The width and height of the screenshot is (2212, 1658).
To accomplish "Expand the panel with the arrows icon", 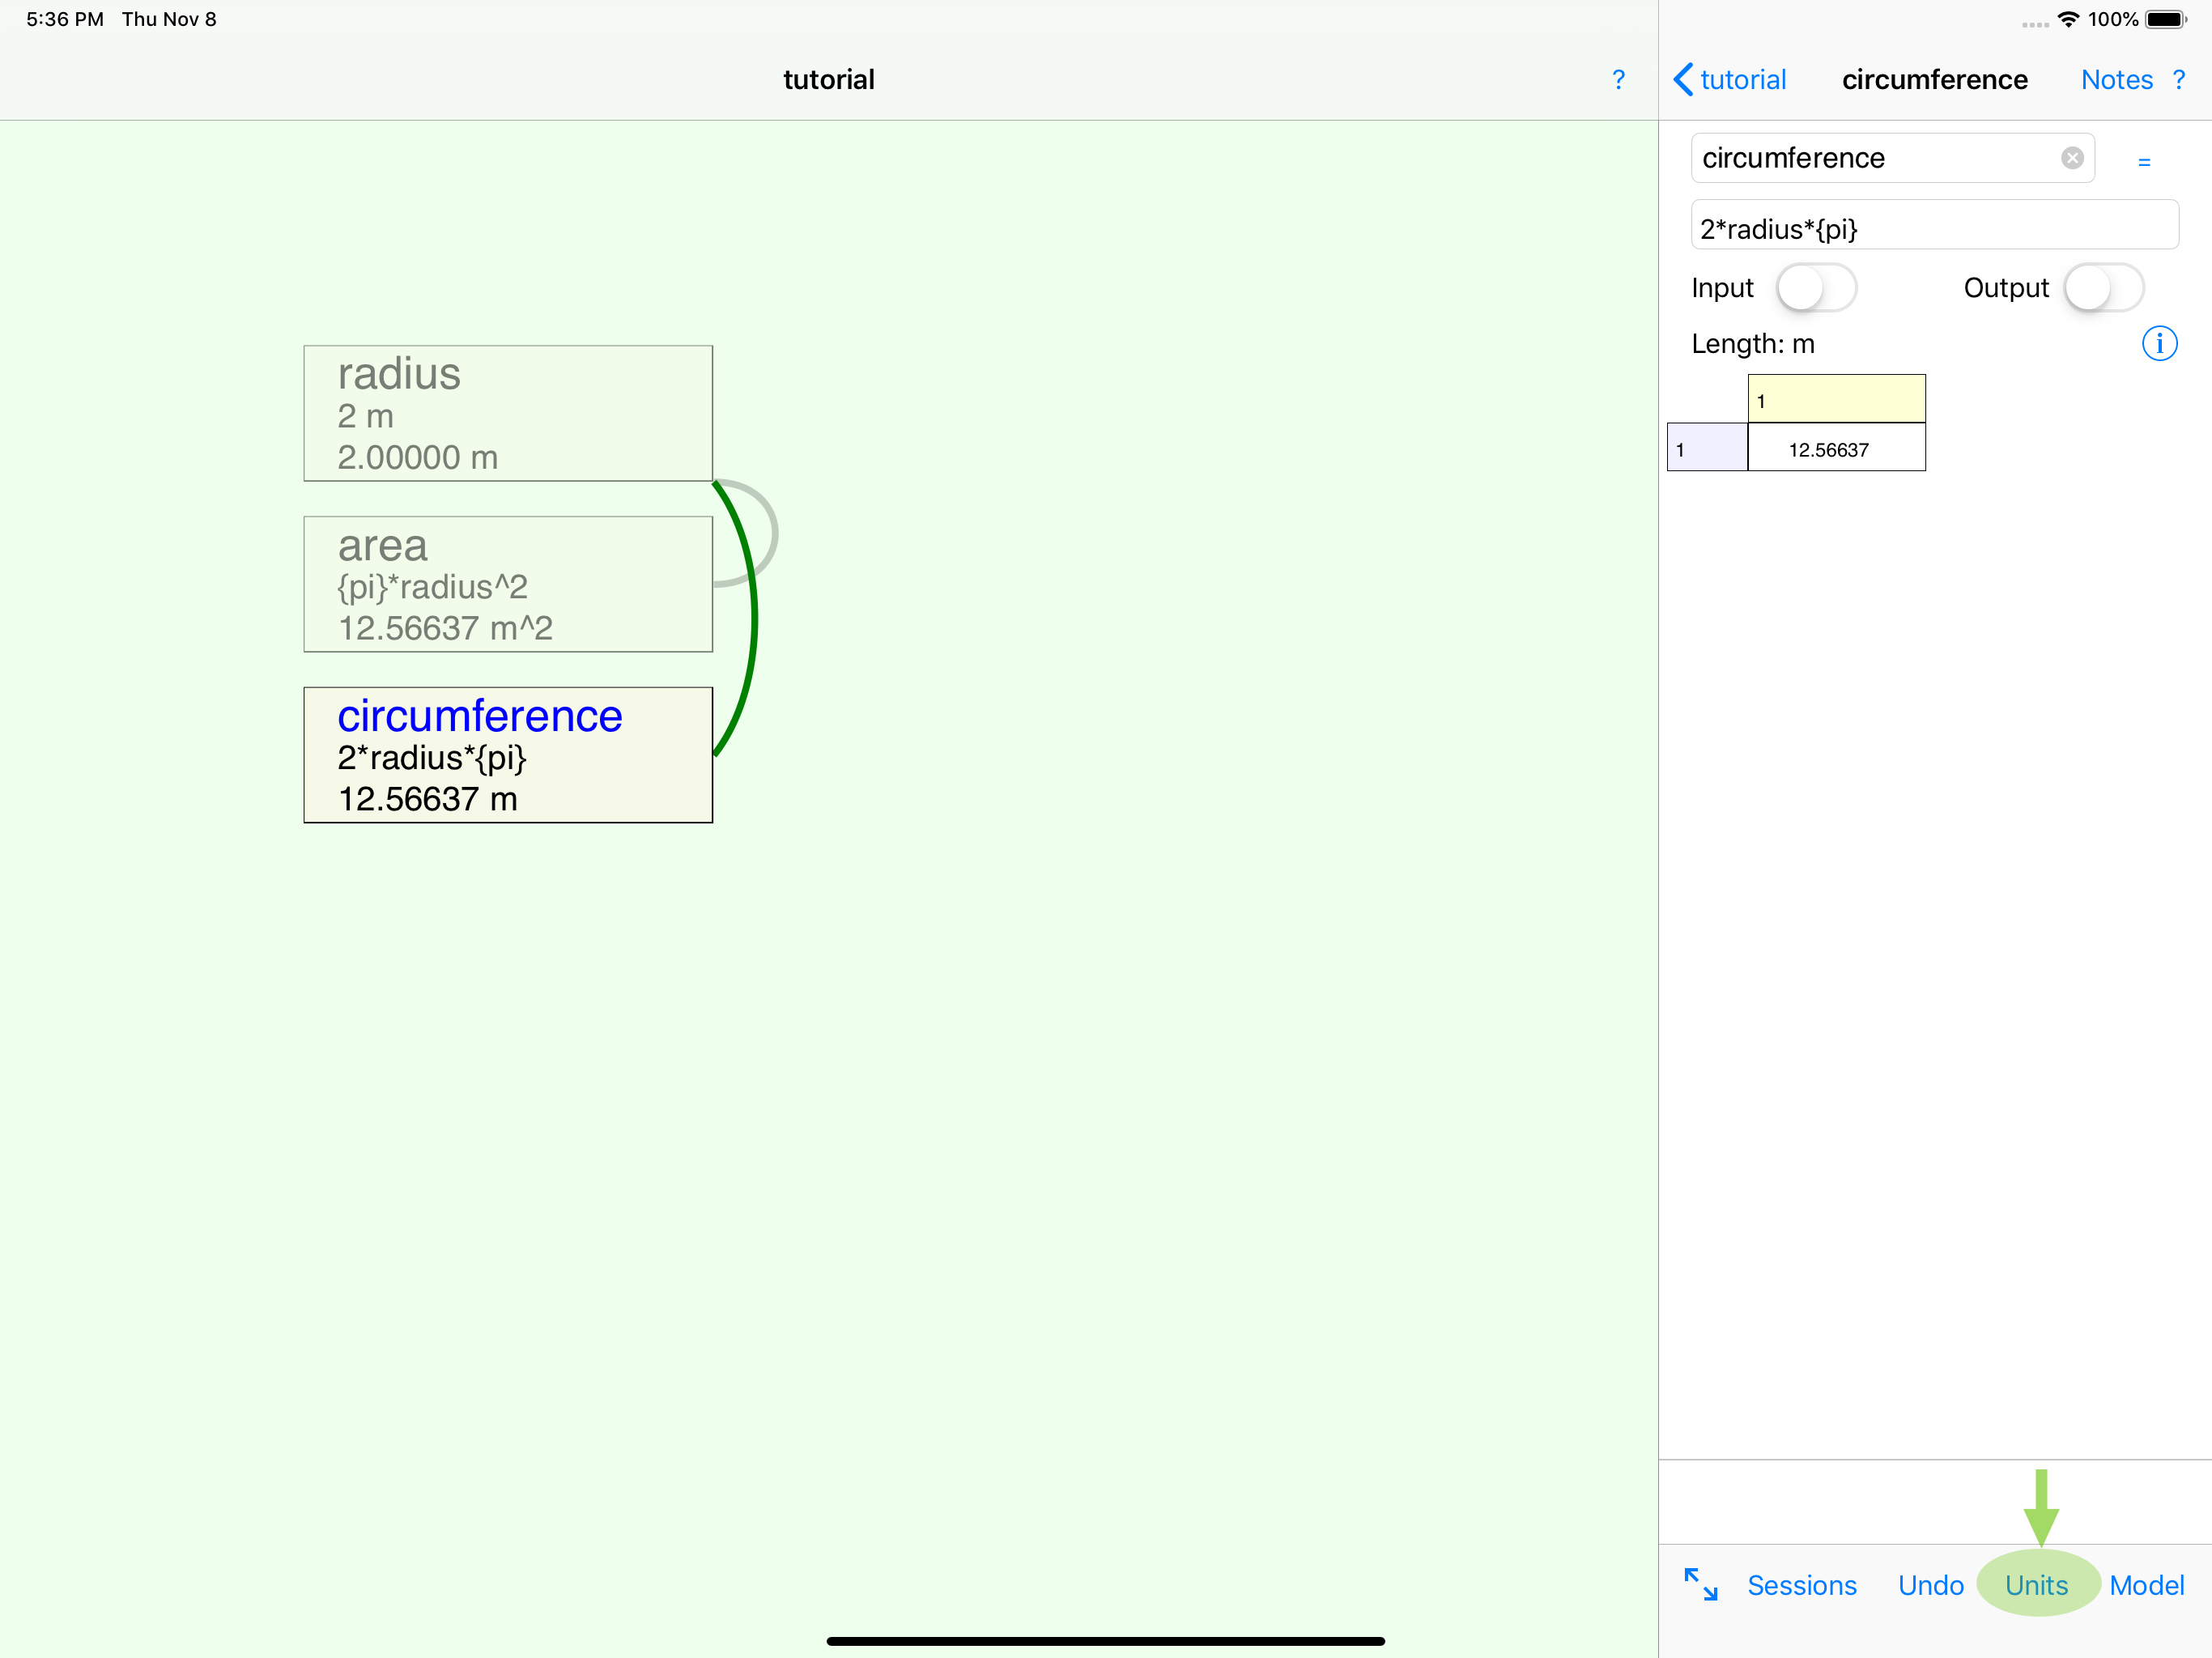I will (x=1700, y=1584).
